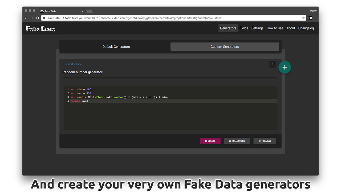Viewport: 341px width, 192px height.
Task: Close the Fake Data browser tab
Action: (x=83, y=11)
